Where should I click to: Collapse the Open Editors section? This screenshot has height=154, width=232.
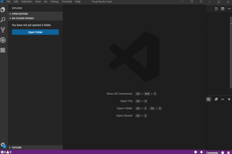click(x=35, y=14)
